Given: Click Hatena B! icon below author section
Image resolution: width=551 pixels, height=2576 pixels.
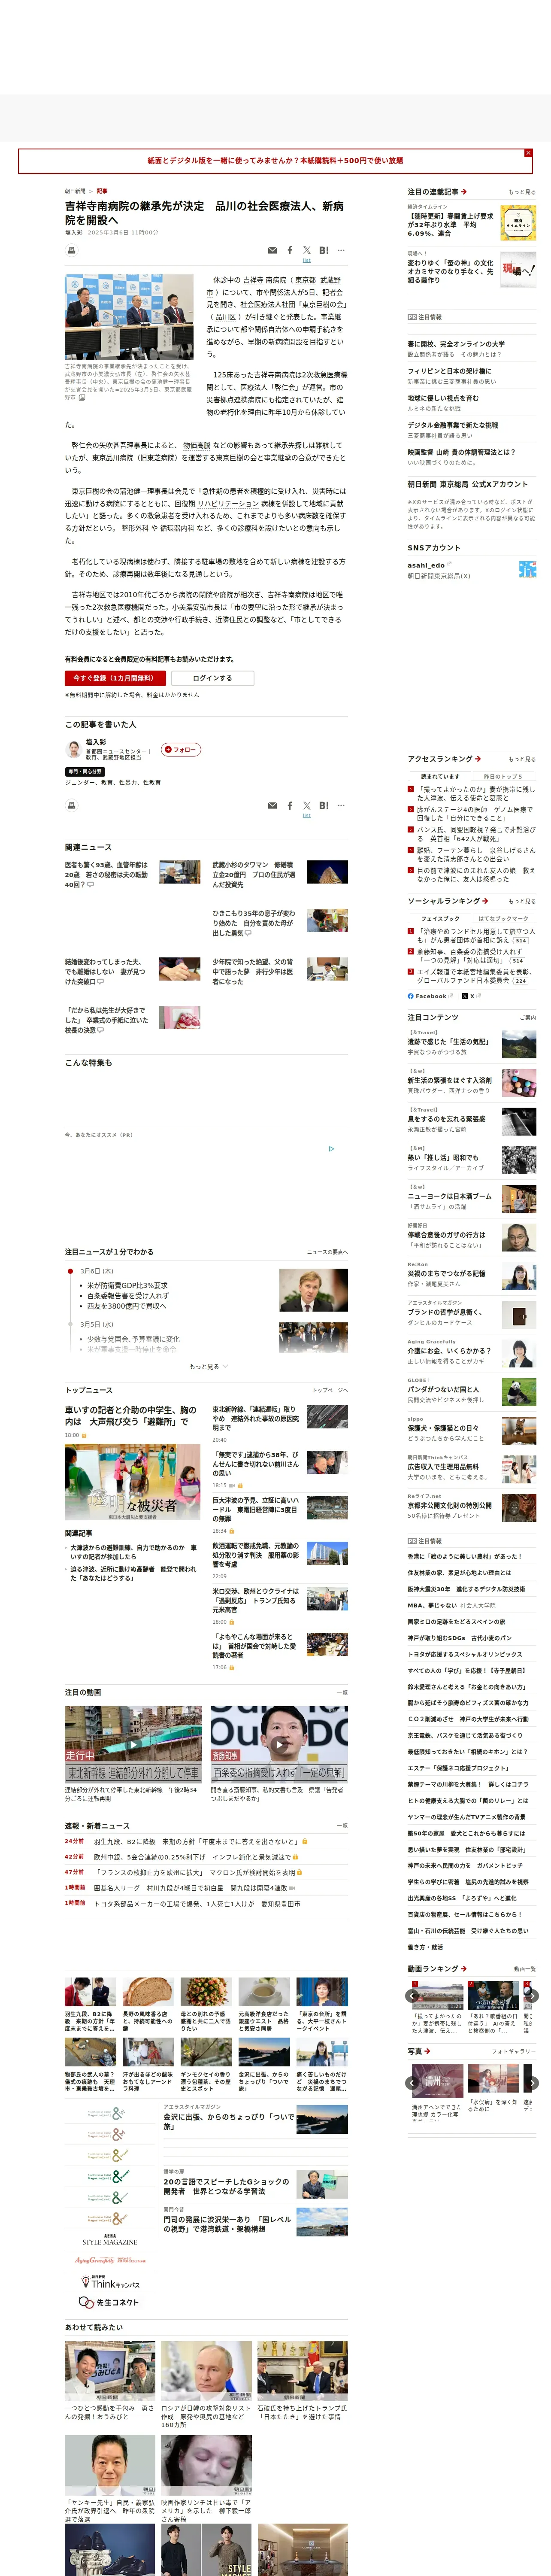Looking at the screenshot, I should pyautogui.click(x=324, y=805).
